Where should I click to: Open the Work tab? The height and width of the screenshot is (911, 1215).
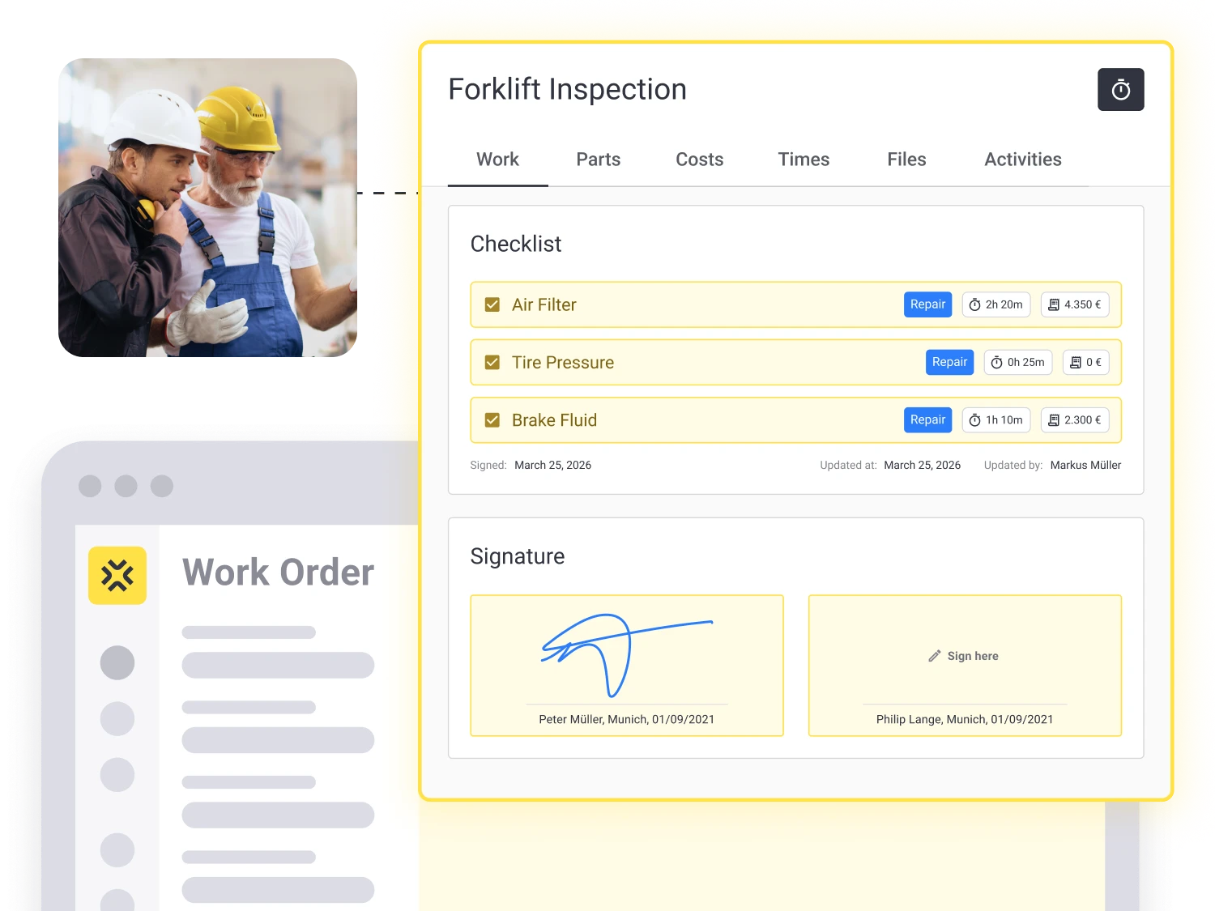[x=497, y=160]
